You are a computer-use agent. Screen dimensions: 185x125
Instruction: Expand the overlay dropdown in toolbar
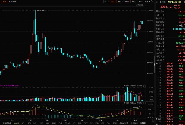[120, 1]
